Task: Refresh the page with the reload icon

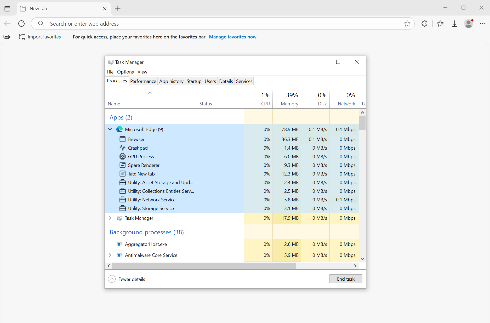Action: [x=21, y=24]
